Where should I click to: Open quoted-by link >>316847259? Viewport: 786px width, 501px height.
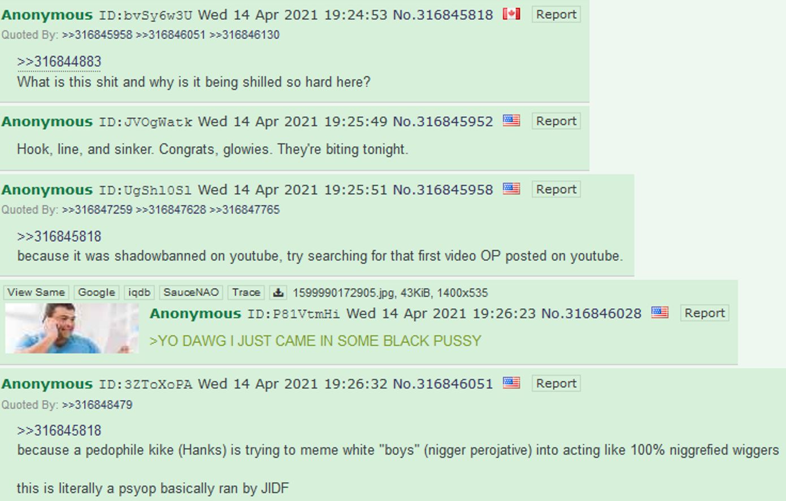point(97,210)
